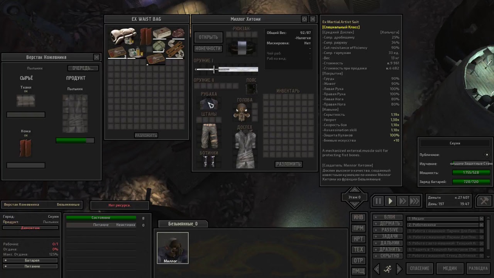Toggle the Питание power option
Image resolution: width=494 pixels, height=278 pixels.
click(30, 266)
